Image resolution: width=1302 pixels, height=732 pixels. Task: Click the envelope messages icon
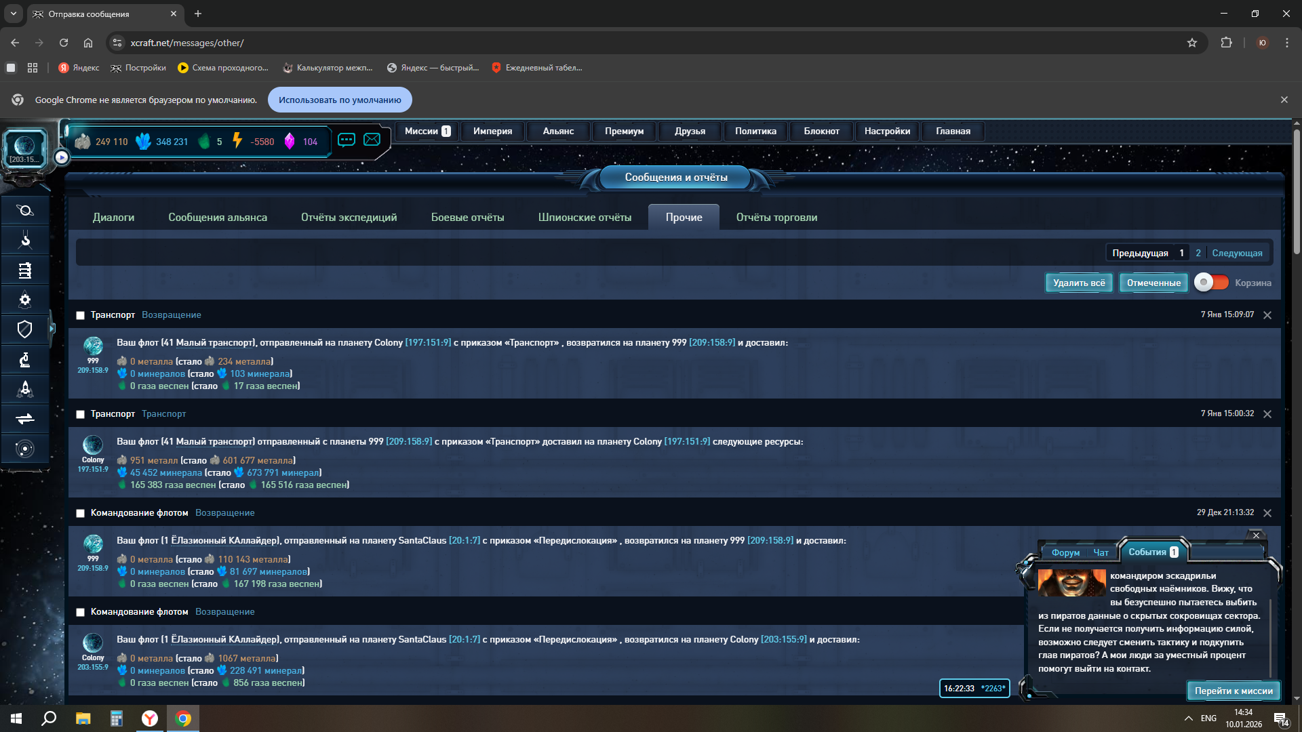(372, 140)
